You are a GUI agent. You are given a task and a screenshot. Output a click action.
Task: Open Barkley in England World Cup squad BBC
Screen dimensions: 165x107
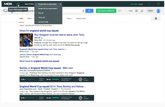pyautogui.click(x=46, y=68)
